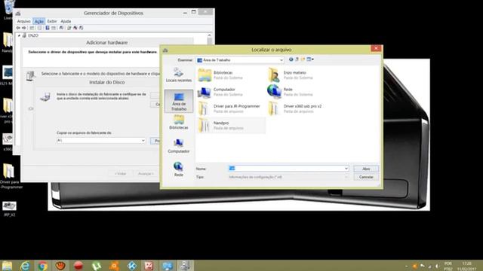The image size is (483, 271).
Task: Select Locais recentes in the places sidebar
Action: click(x=179, y=75)
